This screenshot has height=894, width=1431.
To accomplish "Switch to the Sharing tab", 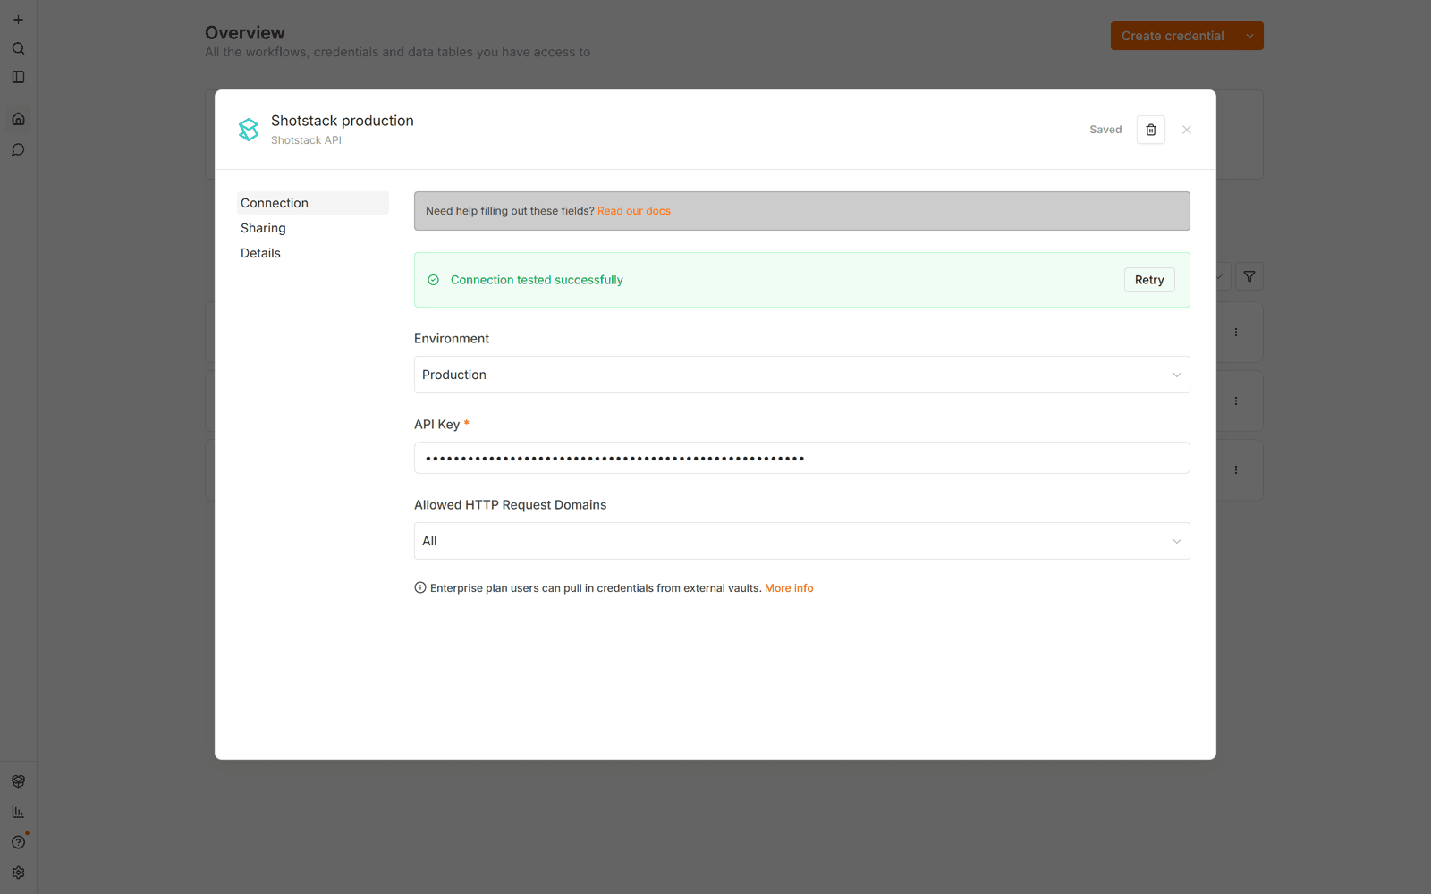I will pos(313,228).
